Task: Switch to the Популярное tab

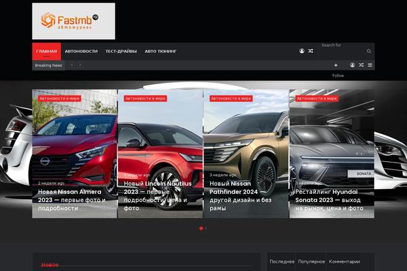Action: pyautogui.click(x=311, y=262)
